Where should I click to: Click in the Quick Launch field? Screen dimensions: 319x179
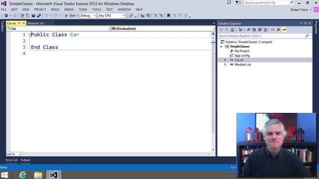coord(267,2)
